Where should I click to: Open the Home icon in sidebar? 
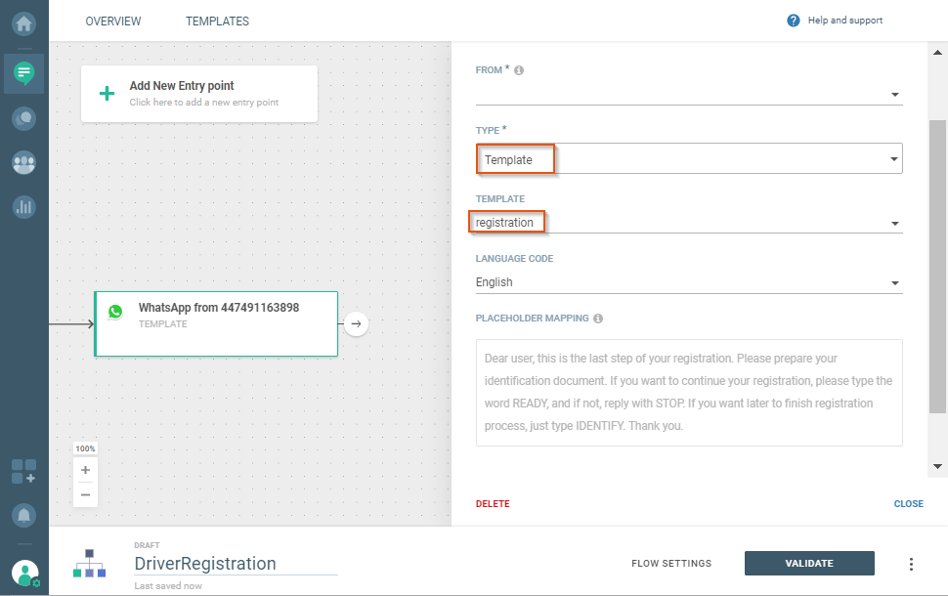[x=23, y=21]
